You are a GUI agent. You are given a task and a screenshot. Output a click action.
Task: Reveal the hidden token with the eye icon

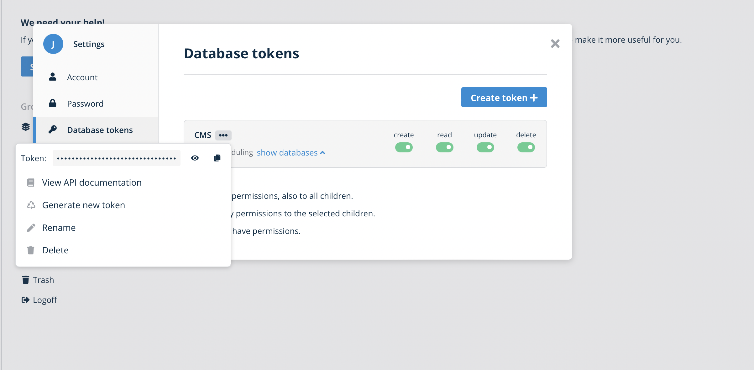(x=195, y=158)
